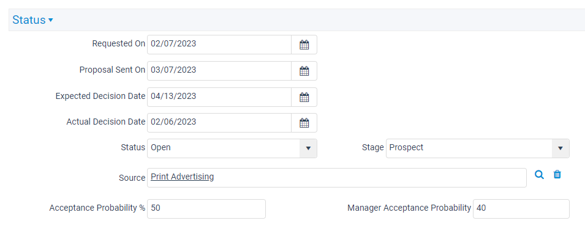Expand the Stage dropdown showing Prospect
This screenshot has width=585, height=226.
tap(560, 148)
